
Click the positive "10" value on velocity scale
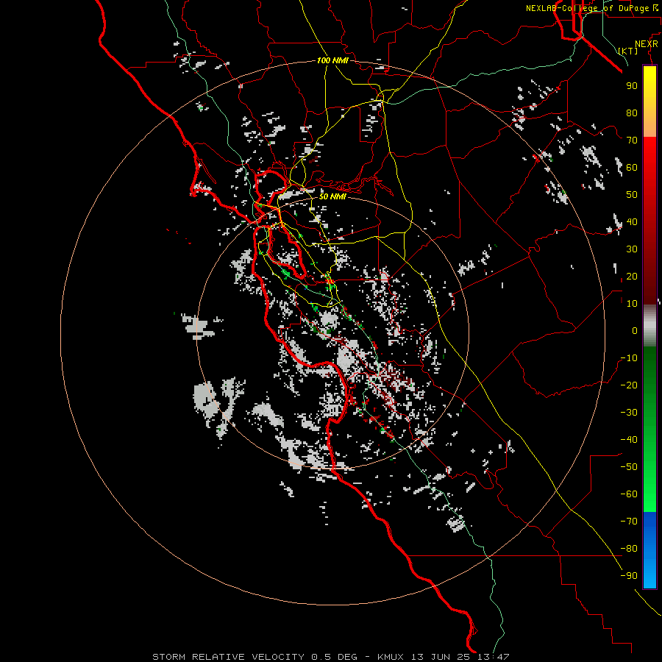coord(632,304)
